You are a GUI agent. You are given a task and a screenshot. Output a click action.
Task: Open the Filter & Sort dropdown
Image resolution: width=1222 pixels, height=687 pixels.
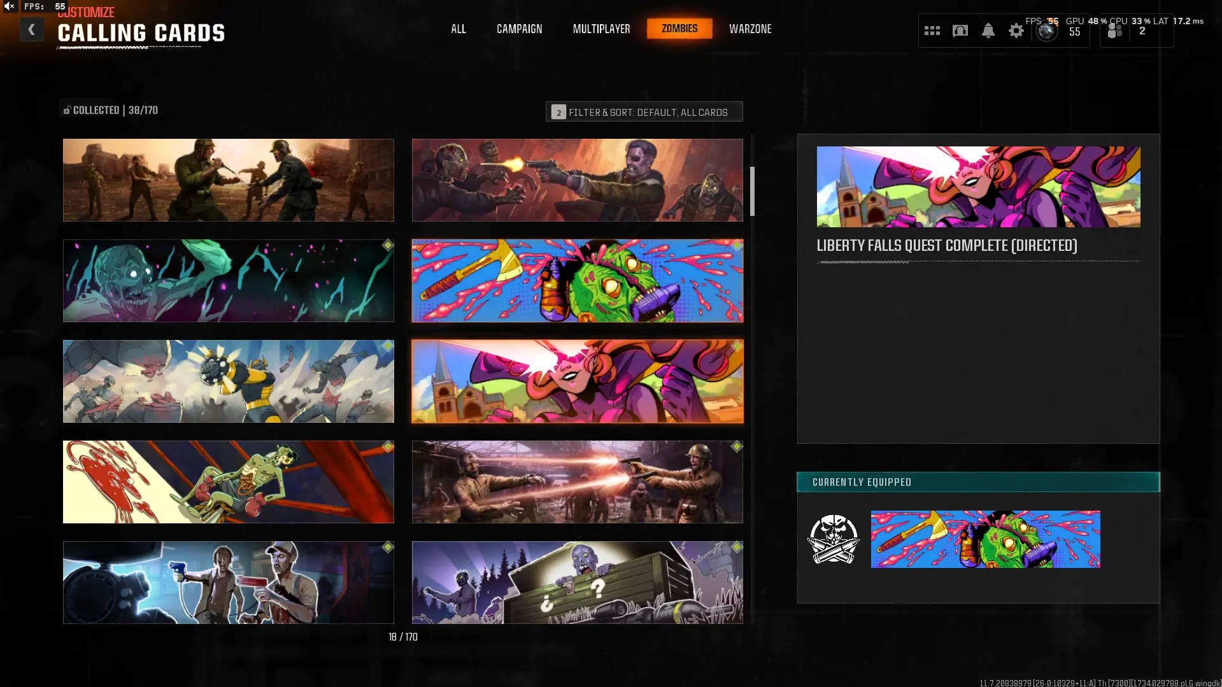[644, 112]
